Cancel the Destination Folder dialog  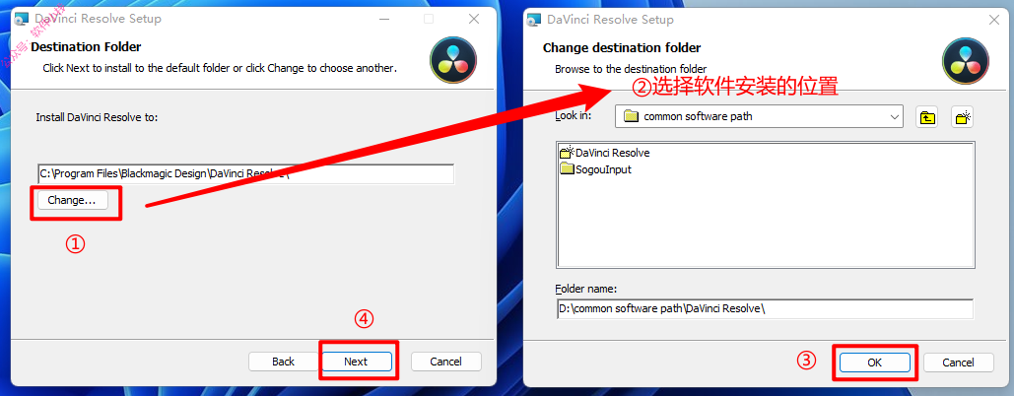tap(446, 362)
